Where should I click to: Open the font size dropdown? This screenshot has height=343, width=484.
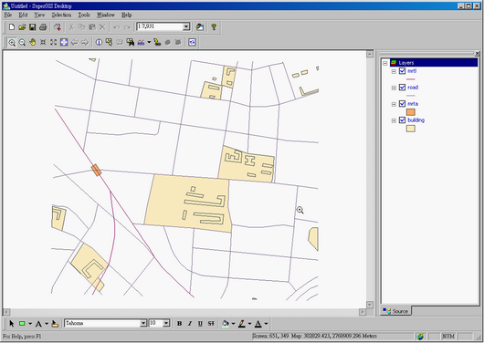pos(166,323)
